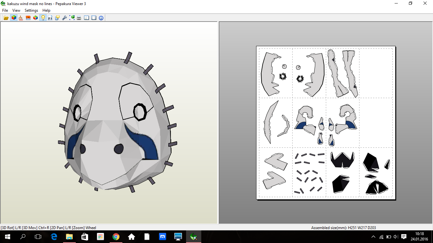Click the battery tray icon
The image size is (433, 243).
[x=389, y=237]
